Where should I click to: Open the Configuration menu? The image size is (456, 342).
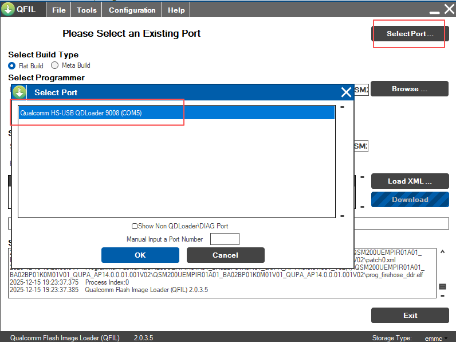pos(132,10)
